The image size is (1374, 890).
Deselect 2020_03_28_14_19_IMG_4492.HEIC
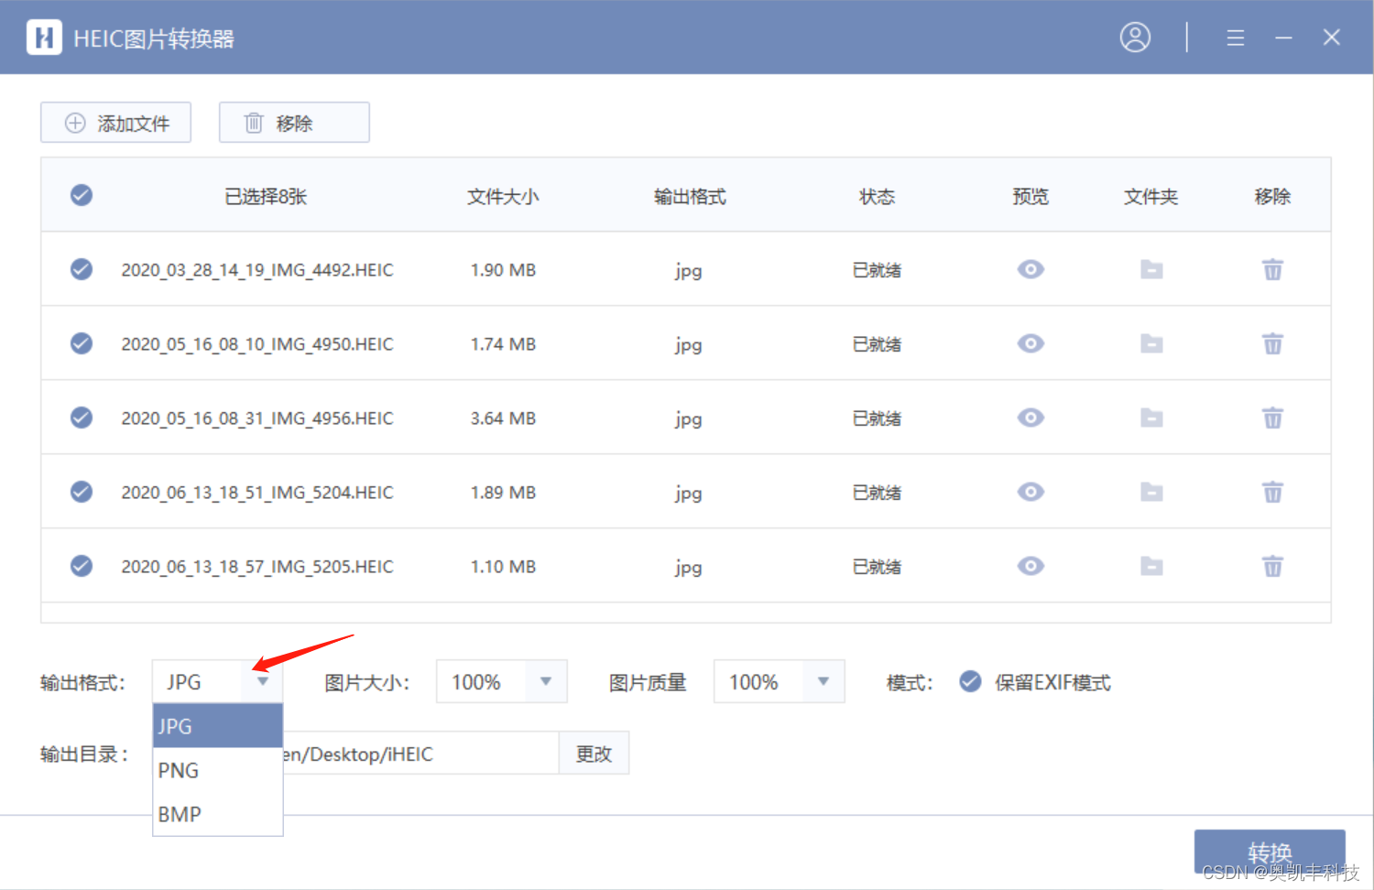[x=81, y=268]
